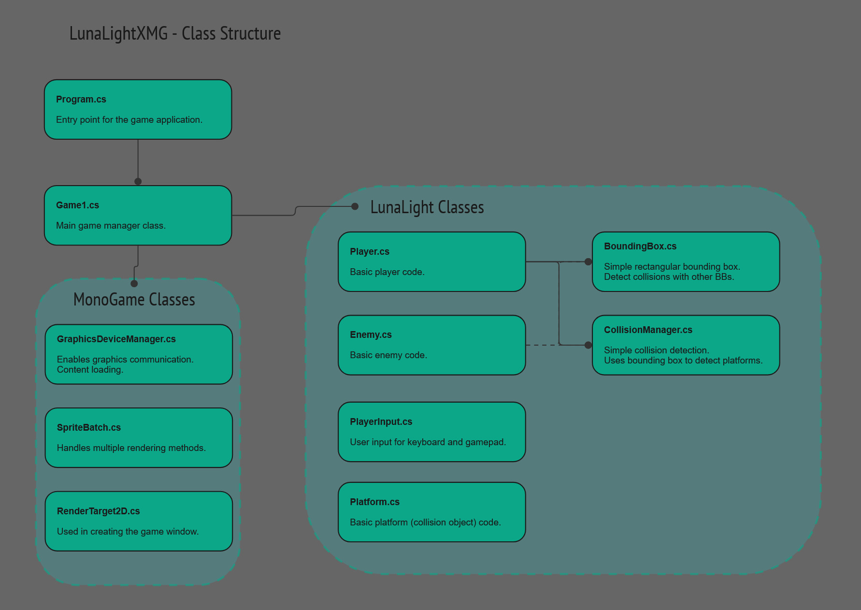Click connector dot beside LunaLight Classes heading
Screen dimensions: 861x610
[x=355, y=206]
